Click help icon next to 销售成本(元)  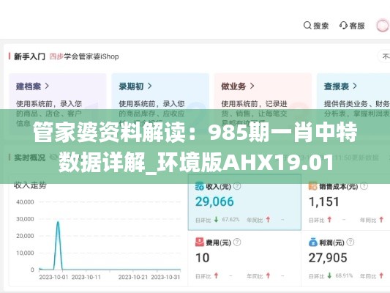coord(364,186)
